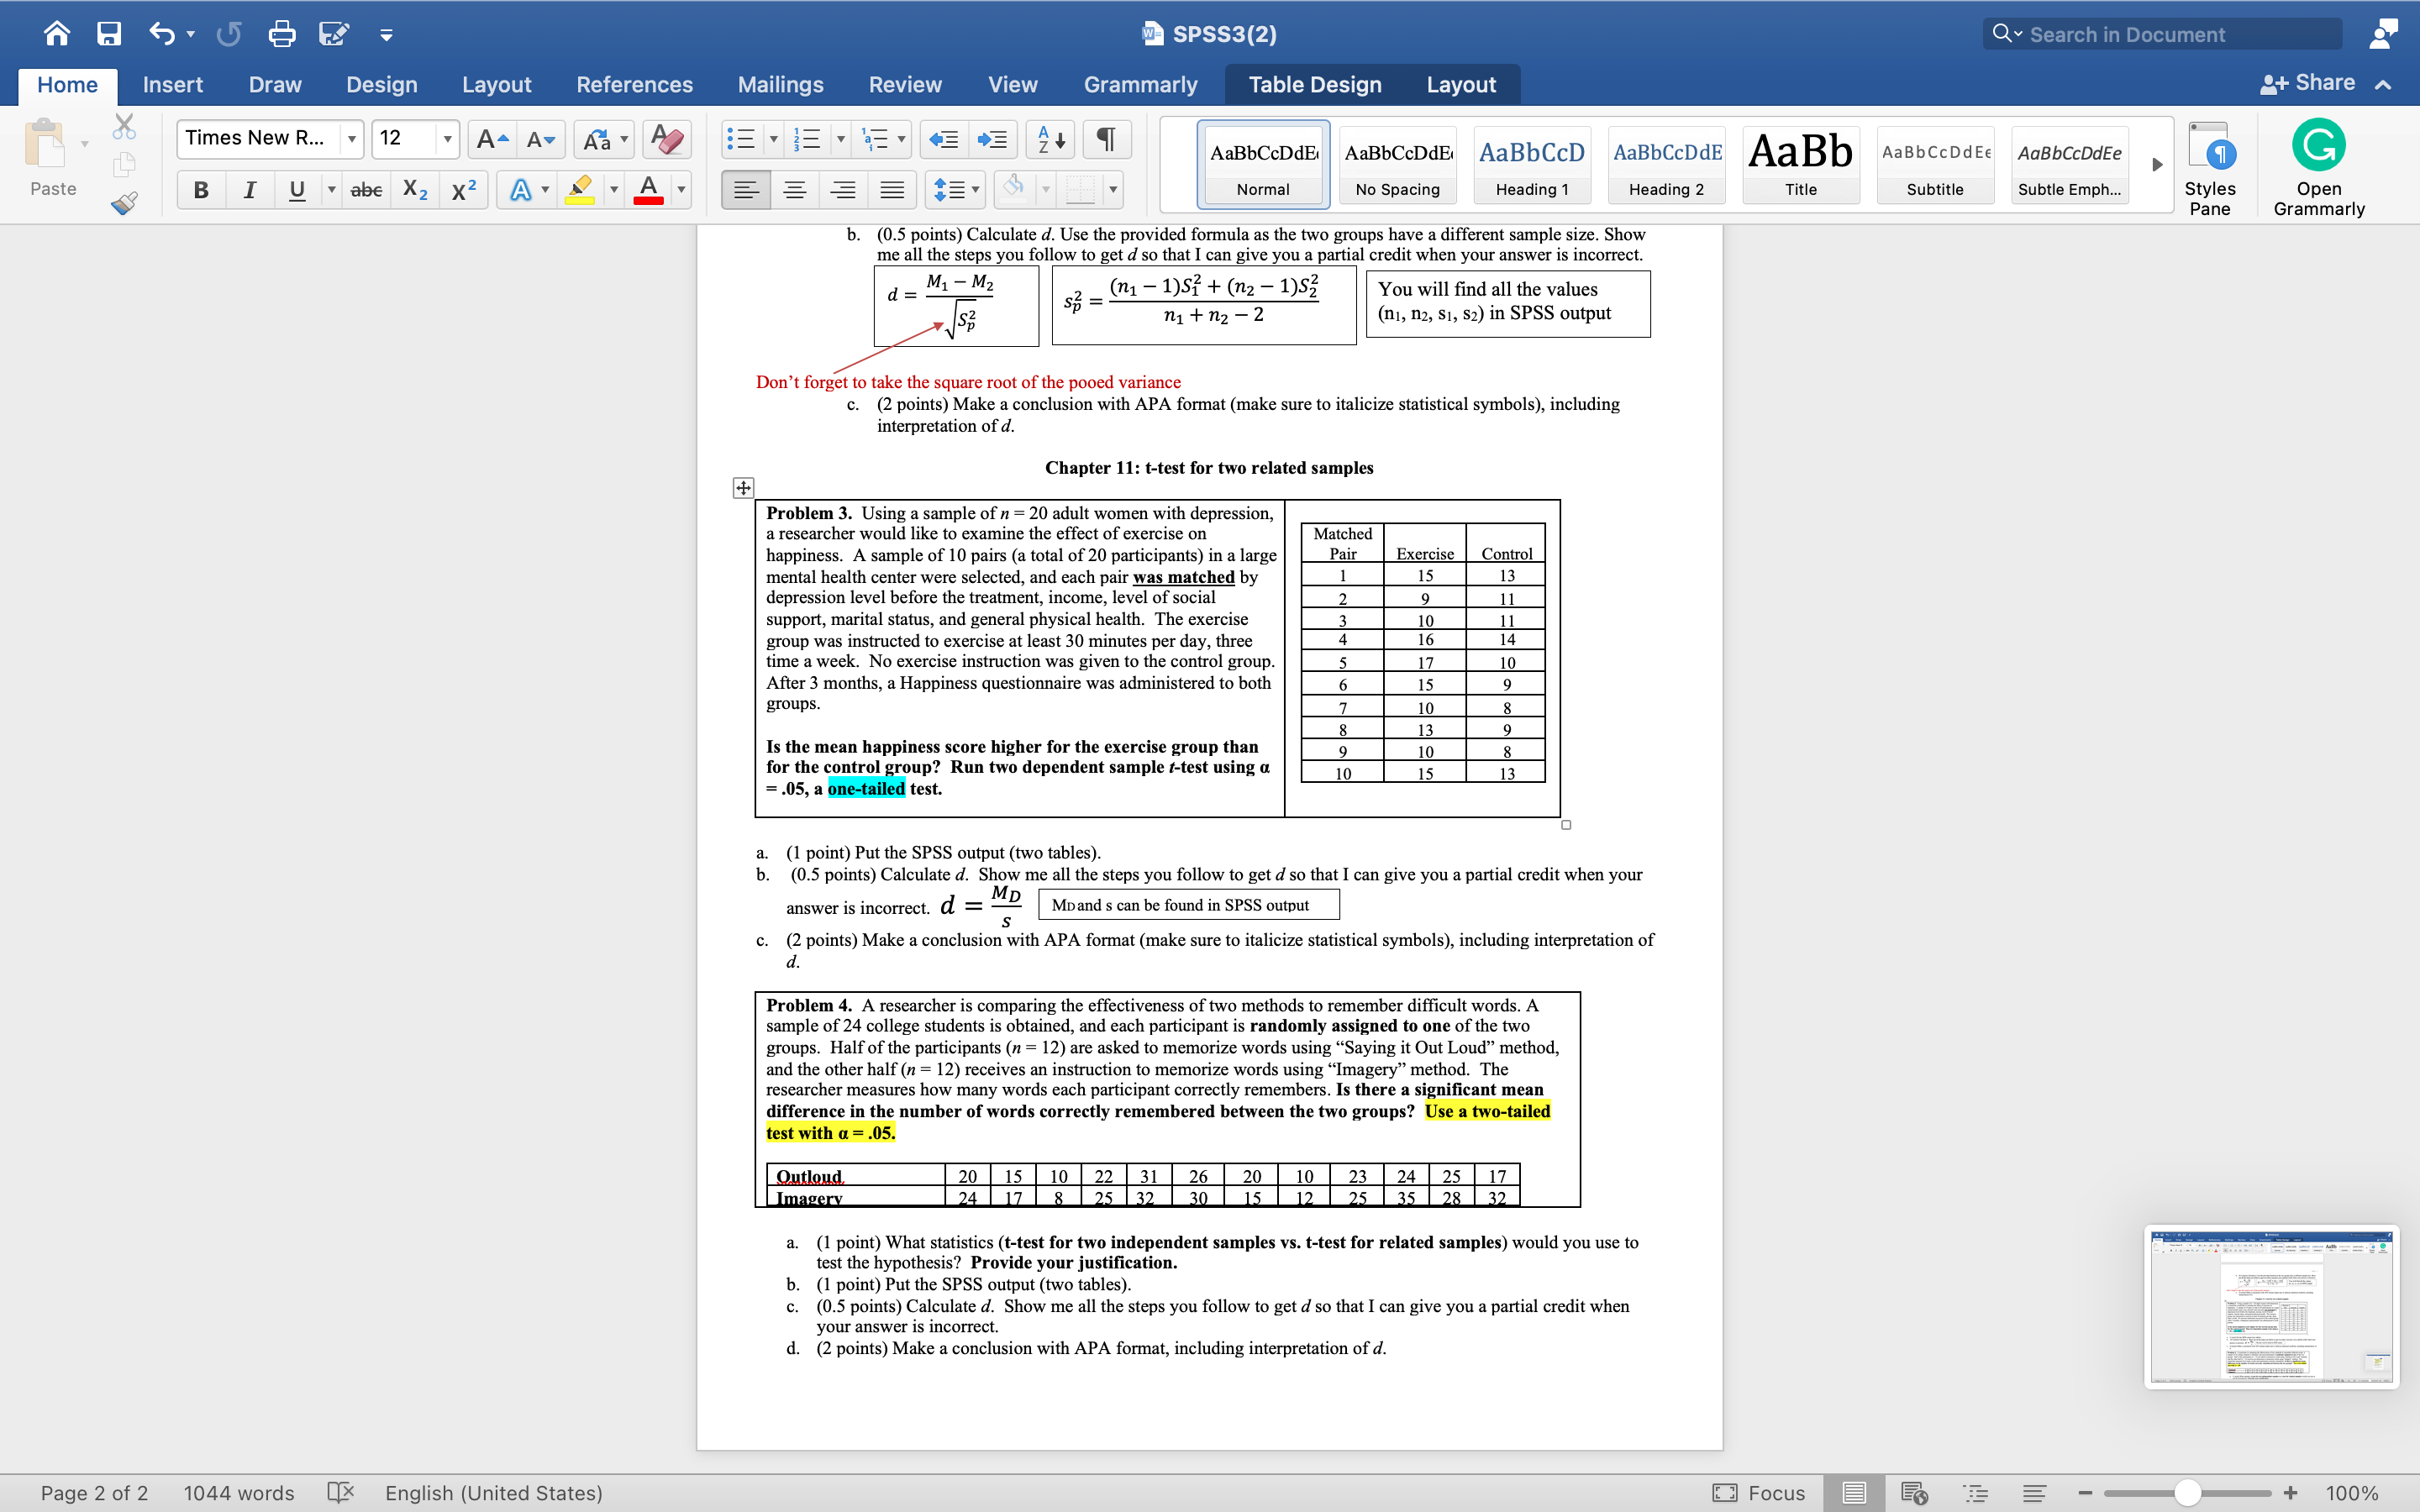
Task: Toggle bold formatting
Action: pyautogui.click(x=199, y=189)
